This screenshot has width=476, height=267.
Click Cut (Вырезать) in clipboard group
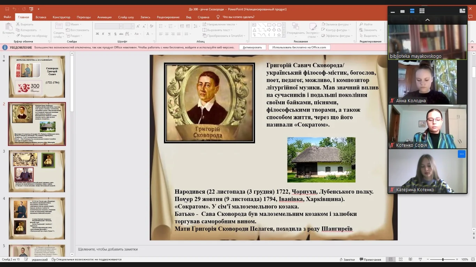(x=24, y=24)
